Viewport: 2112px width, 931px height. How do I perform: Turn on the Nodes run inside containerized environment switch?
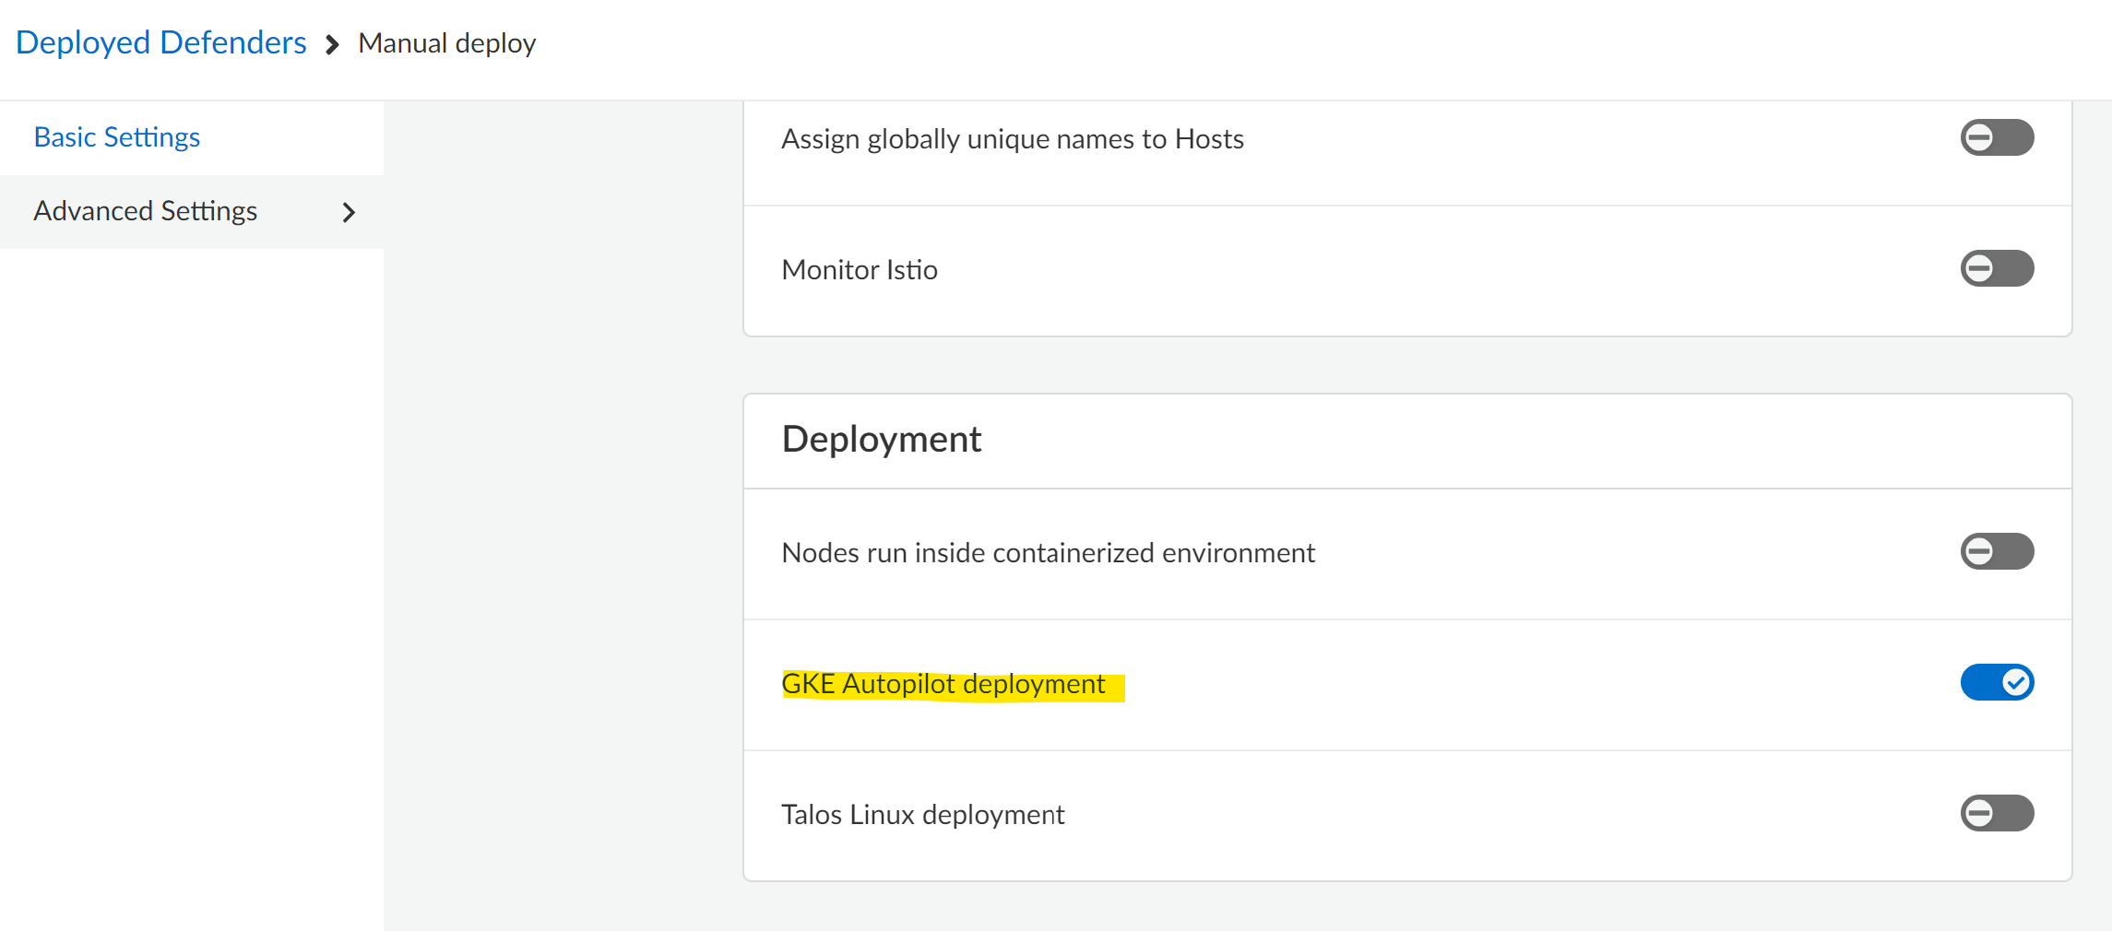(x=1997, y=552)
